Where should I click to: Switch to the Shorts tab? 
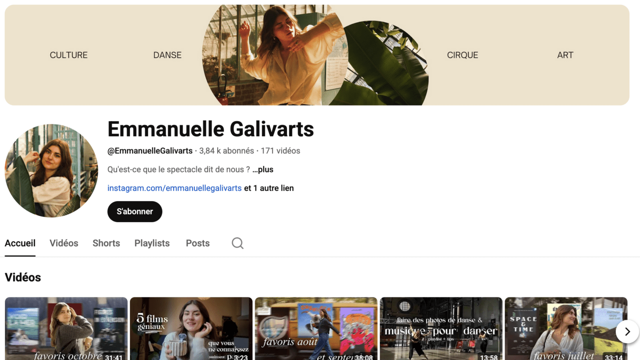[x=106, y=243]
